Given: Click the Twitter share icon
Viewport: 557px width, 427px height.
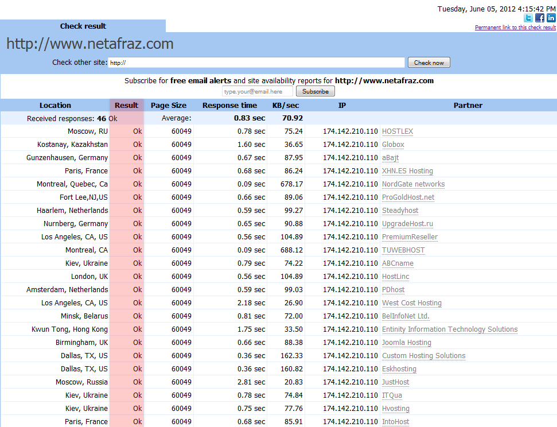Looking at the screenshot, I should pyautogui.click(x=528, y=18).
